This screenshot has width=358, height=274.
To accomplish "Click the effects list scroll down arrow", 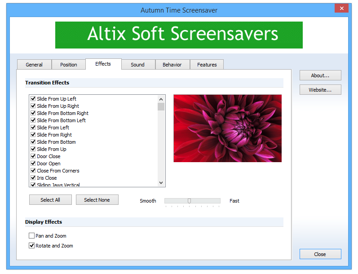I will click(x=161, y=183).
